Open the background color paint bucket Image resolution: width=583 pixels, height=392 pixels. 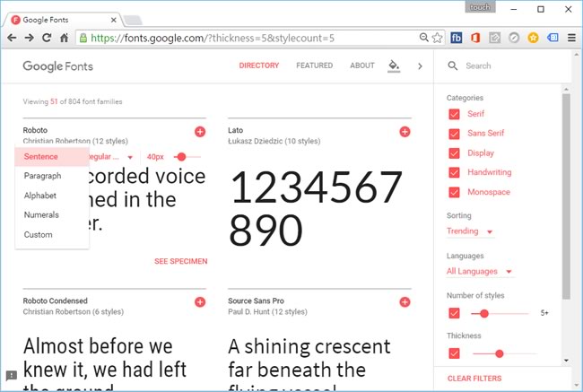(x=394, y=65)
